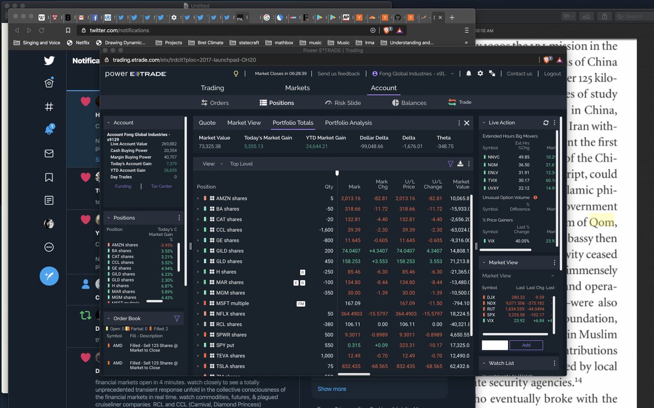The height and width of the screenshot is (408, 654).
Task: Expand the SPY put position row
Action: pos(198,345)
